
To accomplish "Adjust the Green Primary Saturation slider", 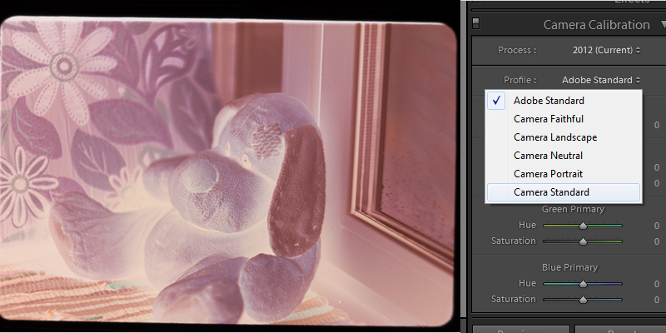I will coord(583,241).
